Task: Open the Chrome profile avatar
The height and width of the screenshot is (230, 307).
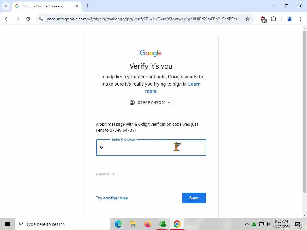Action: click(289, 19)
